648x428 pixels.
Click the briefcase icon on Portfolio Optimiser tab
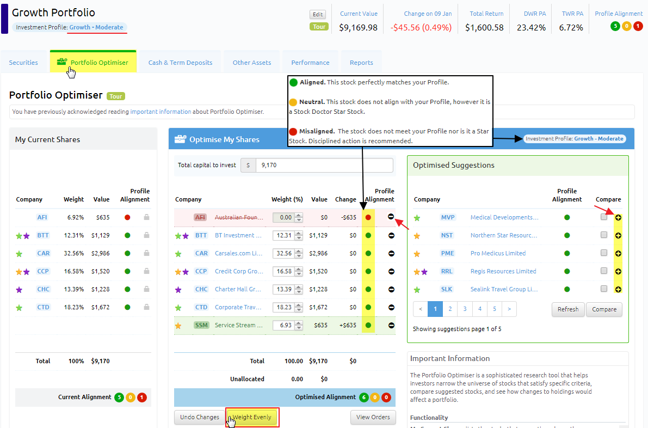[62, 62]
